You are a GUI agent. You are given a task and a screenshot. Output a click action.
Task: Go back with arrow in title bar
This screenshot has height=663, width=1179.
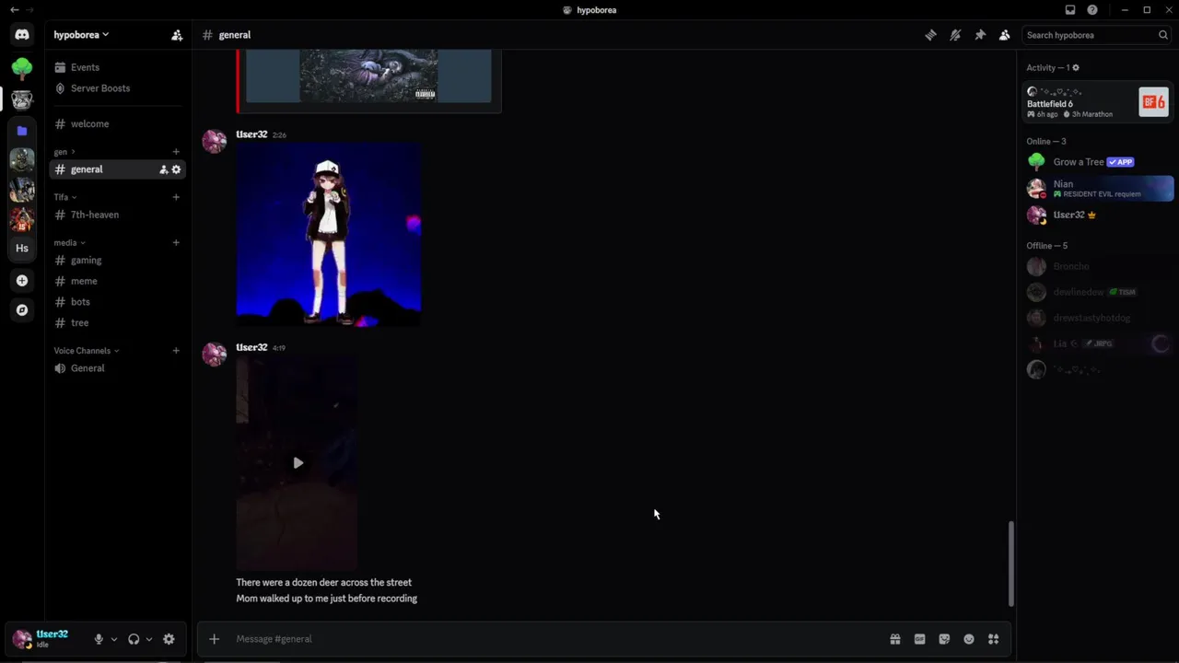tap(14, 10)
